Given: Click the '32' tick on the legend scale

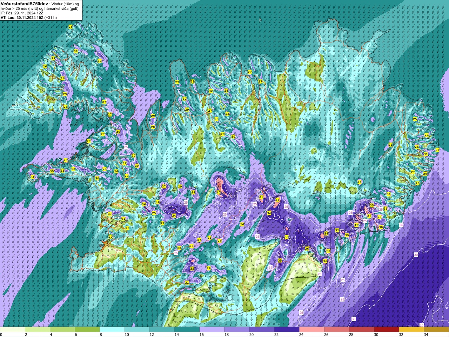Looking at the screenshot, I should [401, 335].
